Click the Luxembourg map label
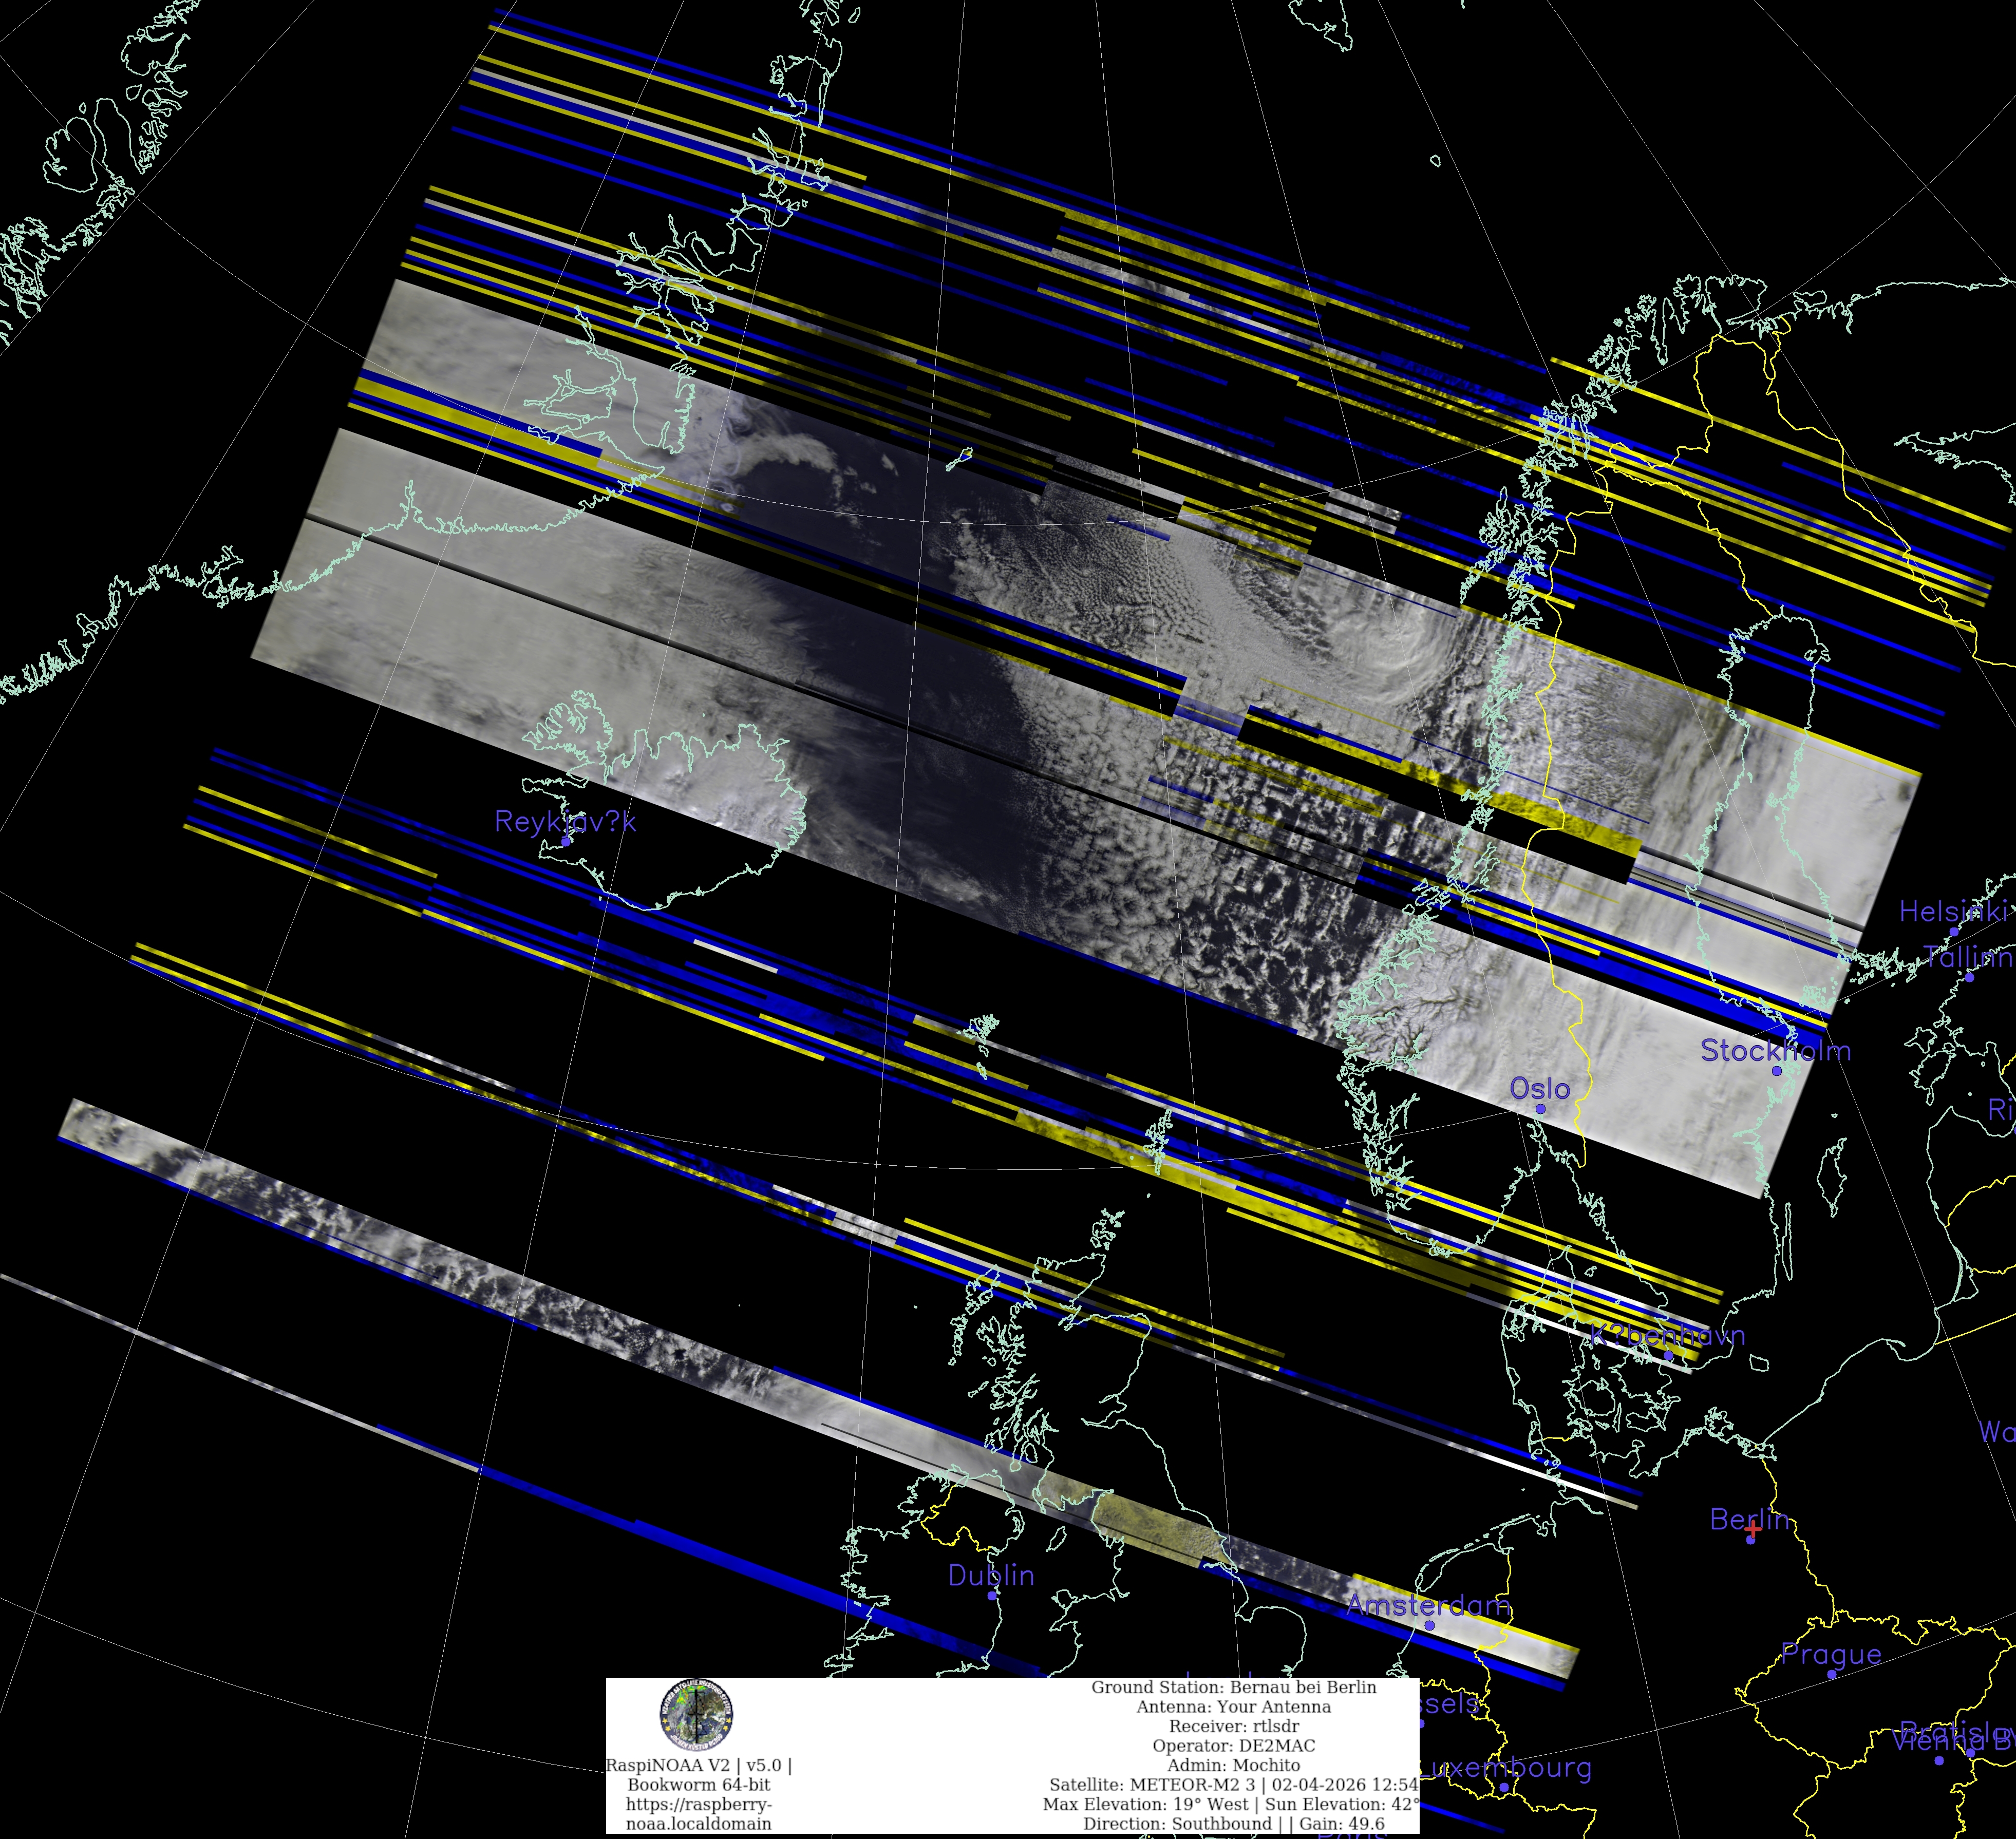Viewport: 2016px width, 1839px height. pos(1506,1768)
